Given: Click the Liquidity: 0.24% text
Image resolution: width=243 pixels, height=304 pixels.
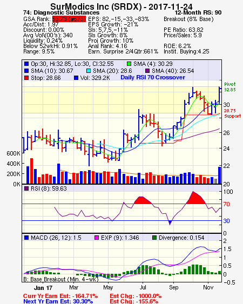Looking at the screenshot, I should tap(43, 40).
